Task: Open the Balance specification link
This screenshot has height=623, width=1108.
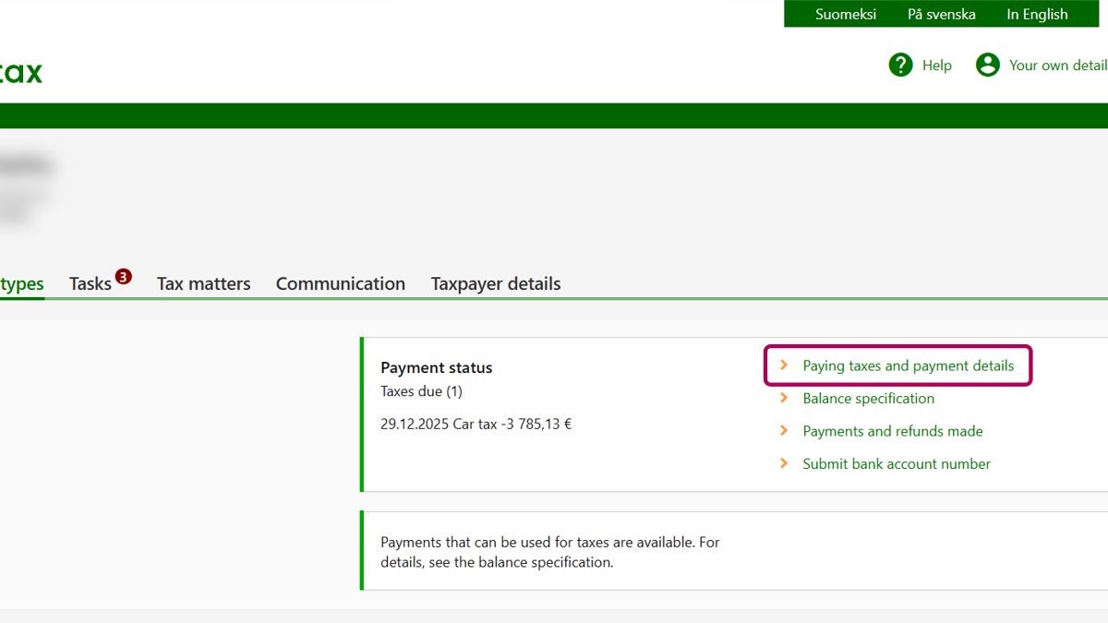Action: pos(868,399)
